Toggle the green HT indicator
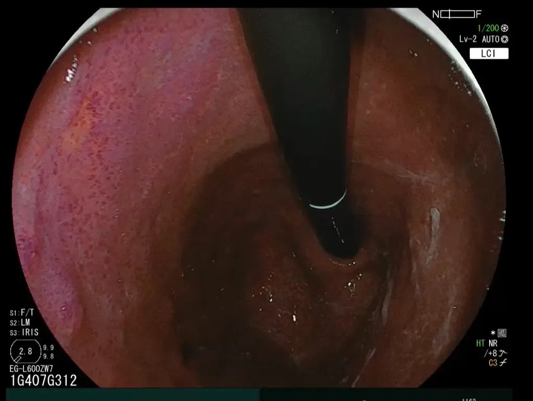The width and height of the screenshot is (533, 401). click(480, 343)
